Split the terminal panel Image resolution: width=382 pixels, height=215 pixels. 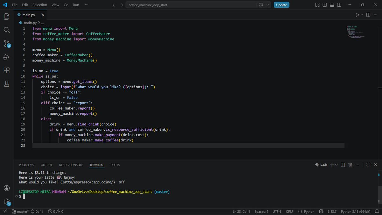[x=343, y=165]
